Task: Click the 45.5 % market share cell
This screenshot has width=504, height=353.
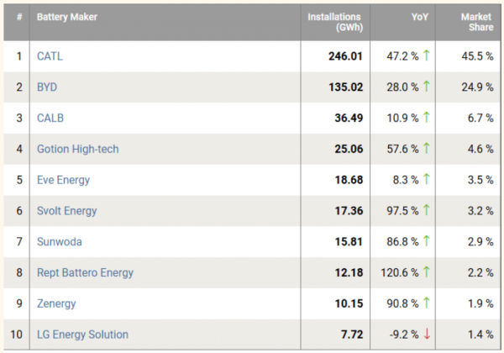Action: tap(475, 56)
